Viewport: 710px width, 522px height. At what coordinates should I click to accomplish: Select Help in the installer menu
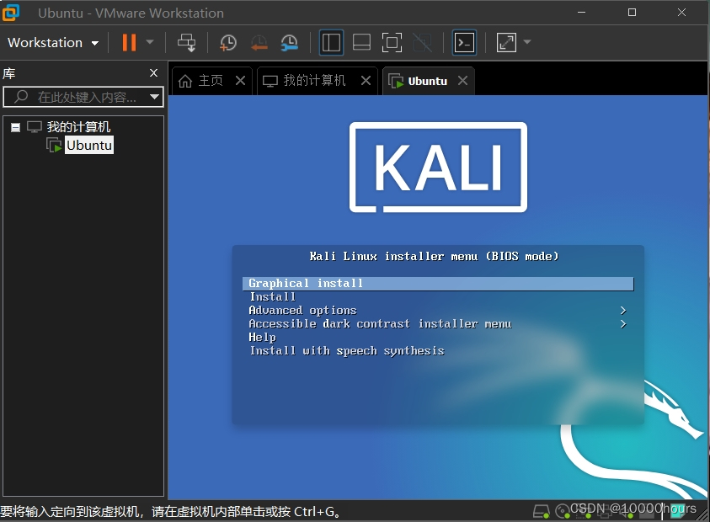pyautogui.click(x=262, y=338)
